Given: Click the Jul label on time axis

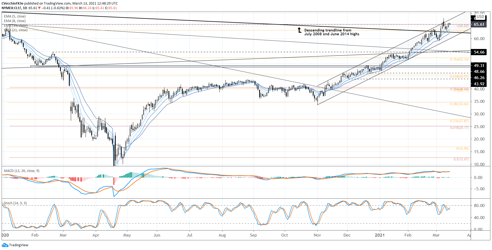Looking at the screenshot, I should tap(189, 235).
